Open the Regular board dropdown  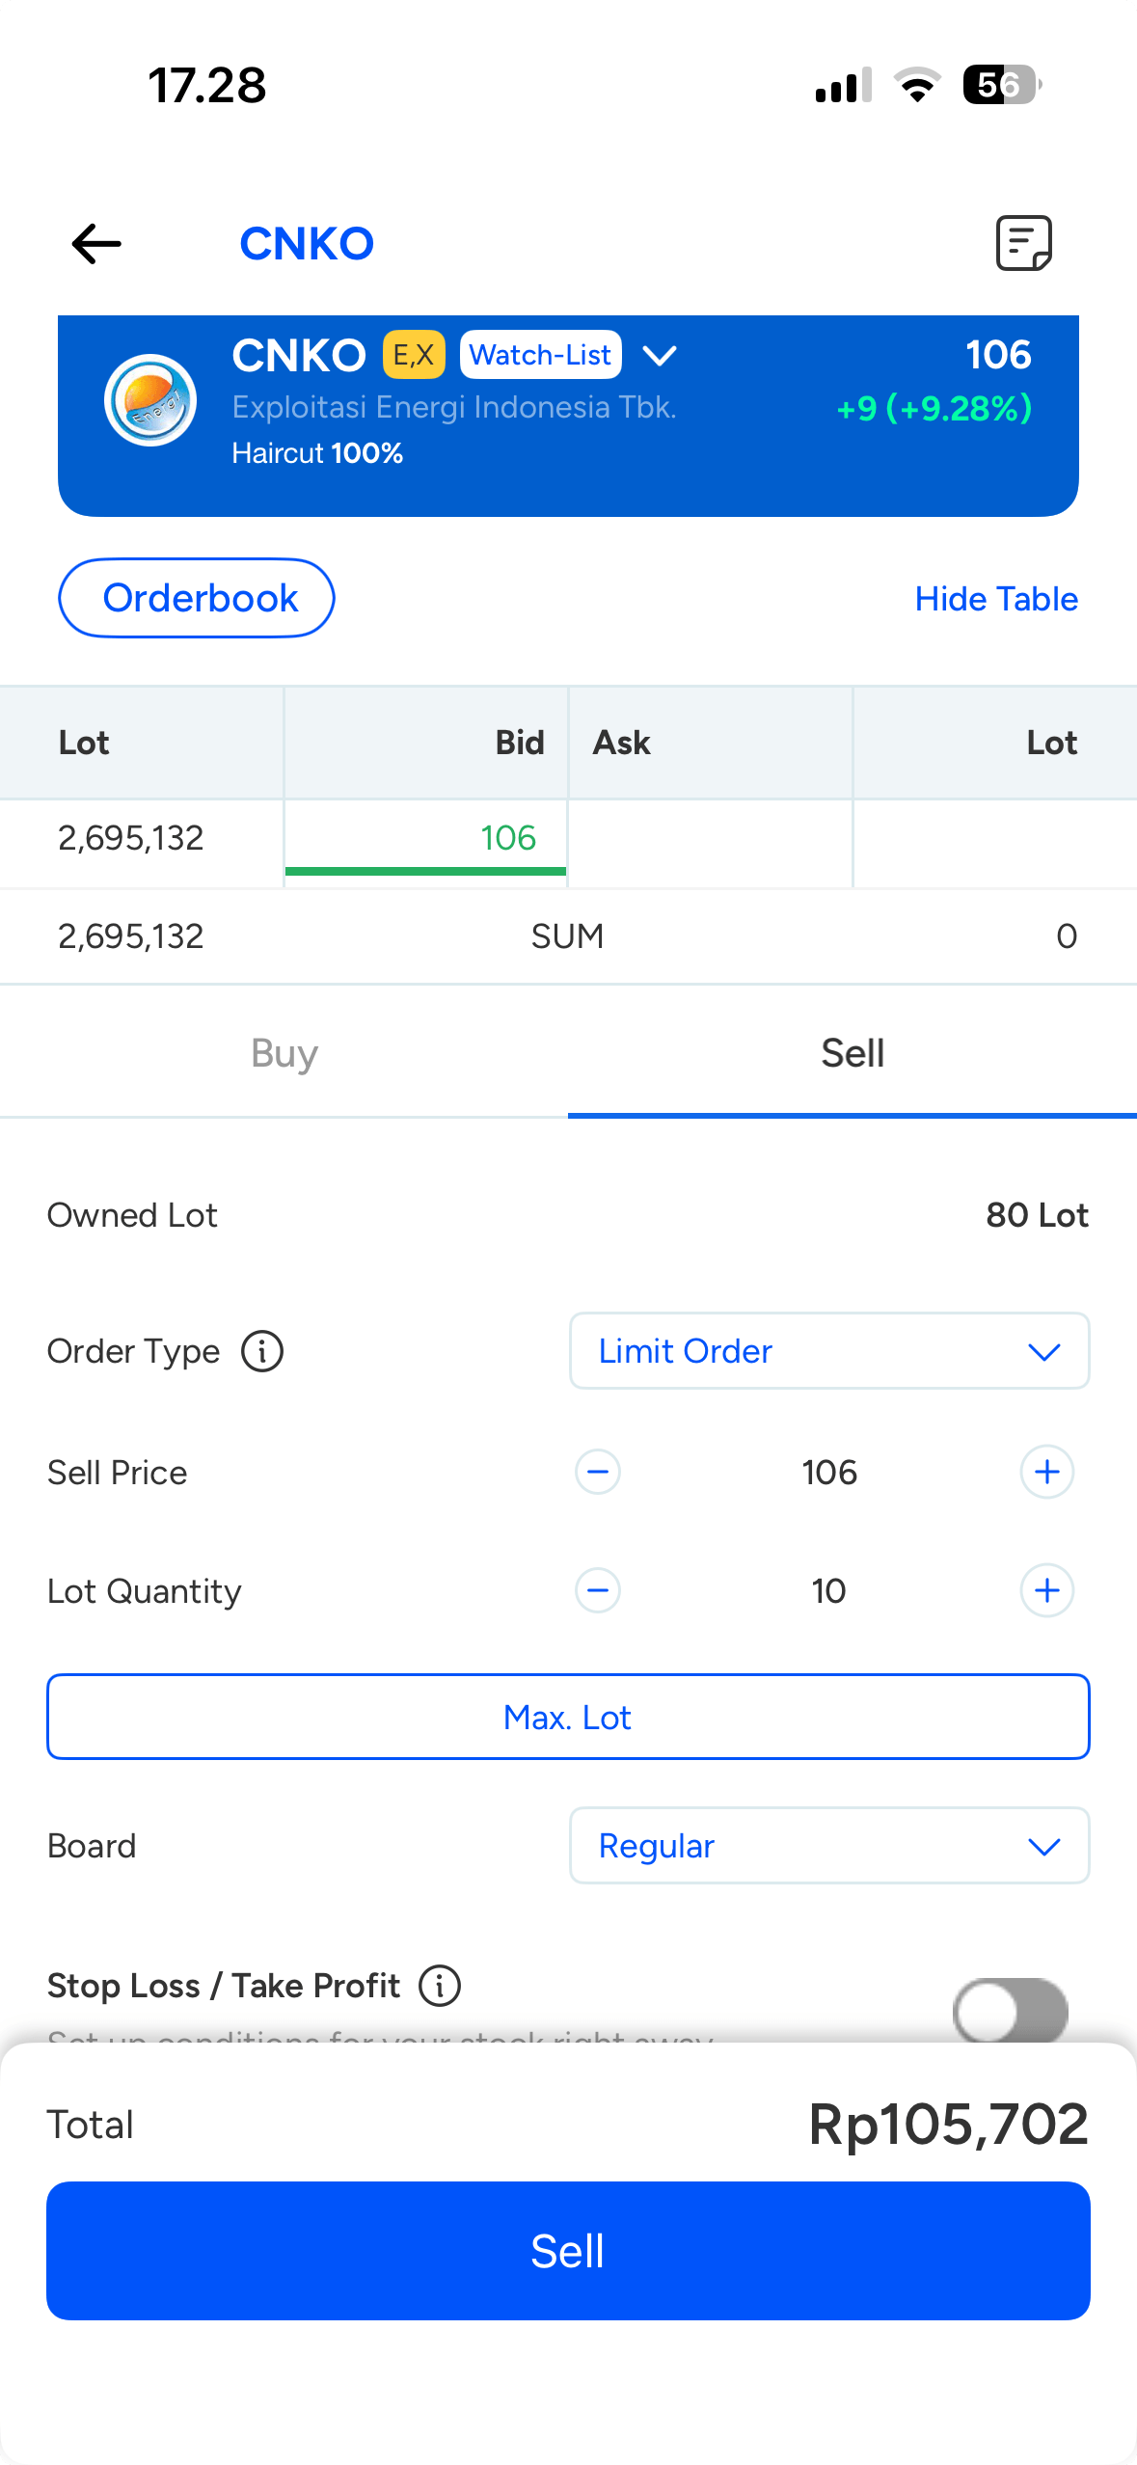click(x=829, y=1846)
